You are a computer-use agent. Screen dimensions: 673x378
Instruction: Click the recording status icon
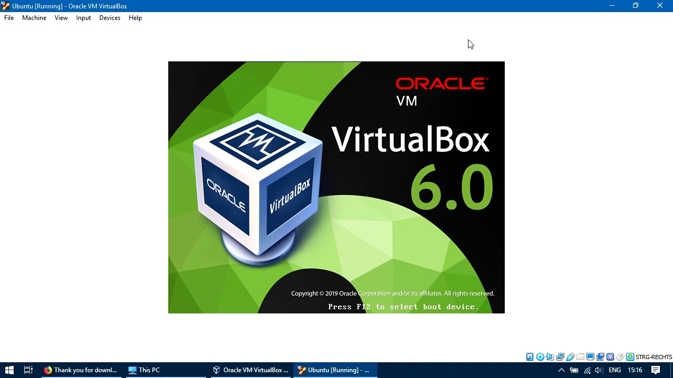coord(600,357)
